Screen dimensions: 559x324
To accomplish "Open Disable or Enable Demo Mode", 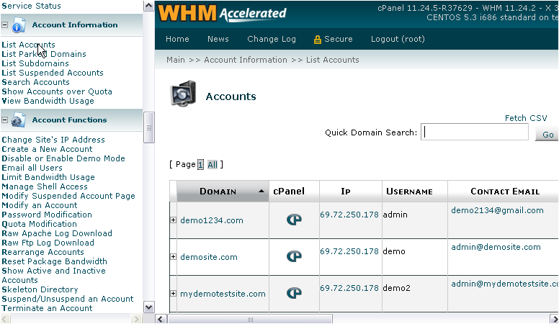I will [63, 158].
